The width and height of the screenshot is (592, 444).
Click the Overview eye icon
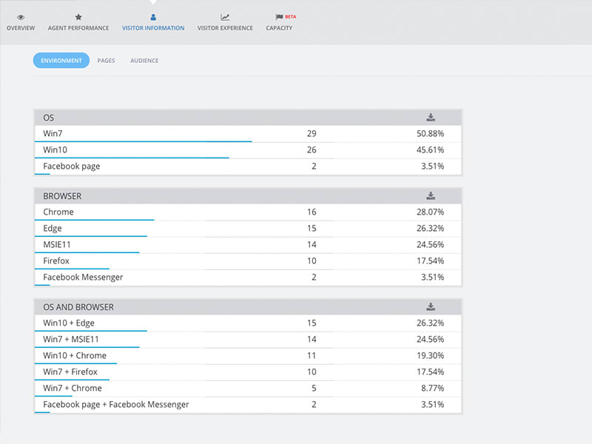tap(21, 17)
